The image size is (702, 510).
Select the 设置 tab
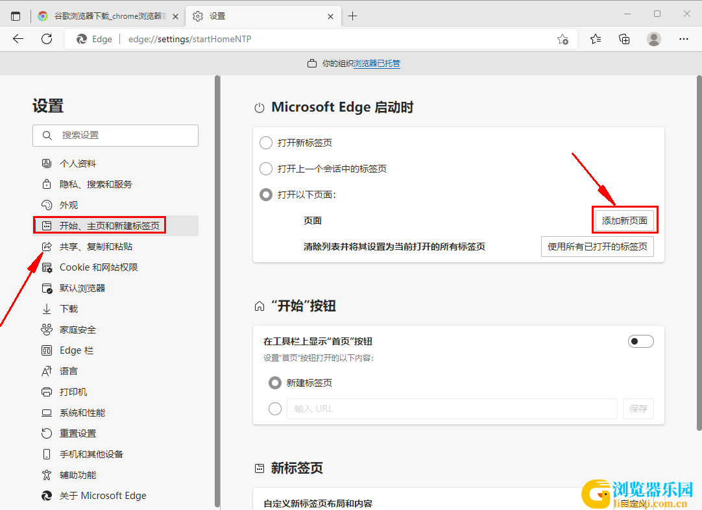(x=263, y=16)
